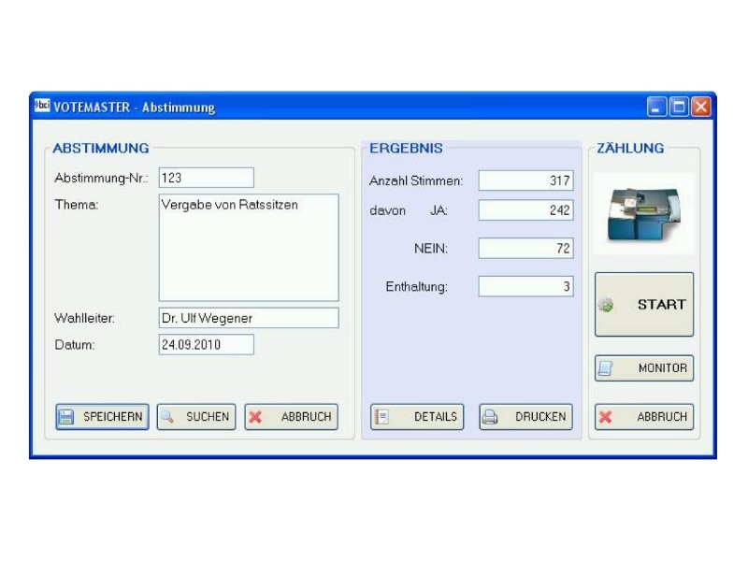This screenshot has height=561, width=748.
Task: Click the NEIN votes field
Action: 525,249
